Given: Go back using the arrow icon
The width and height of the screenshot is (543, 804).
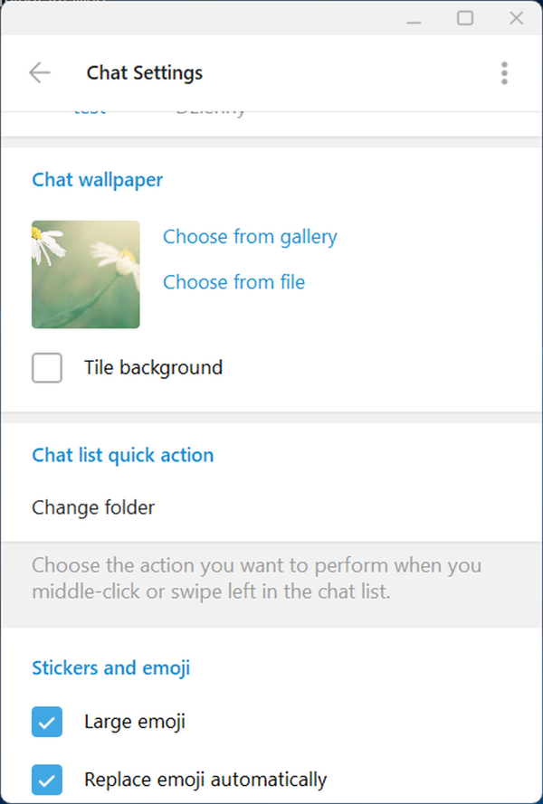Looking at the screenshot, I should [40, 72].
